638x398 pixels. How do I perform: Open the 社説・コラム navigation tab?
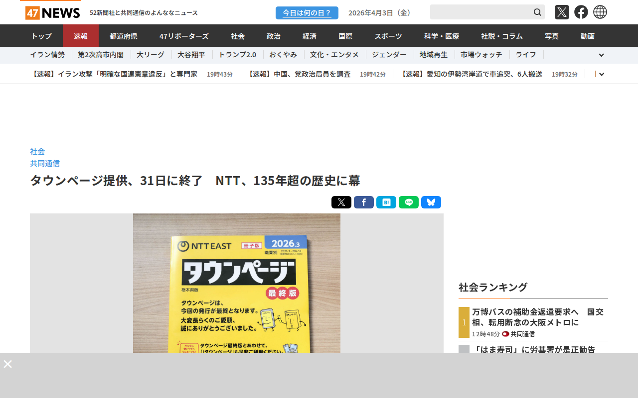502,36
